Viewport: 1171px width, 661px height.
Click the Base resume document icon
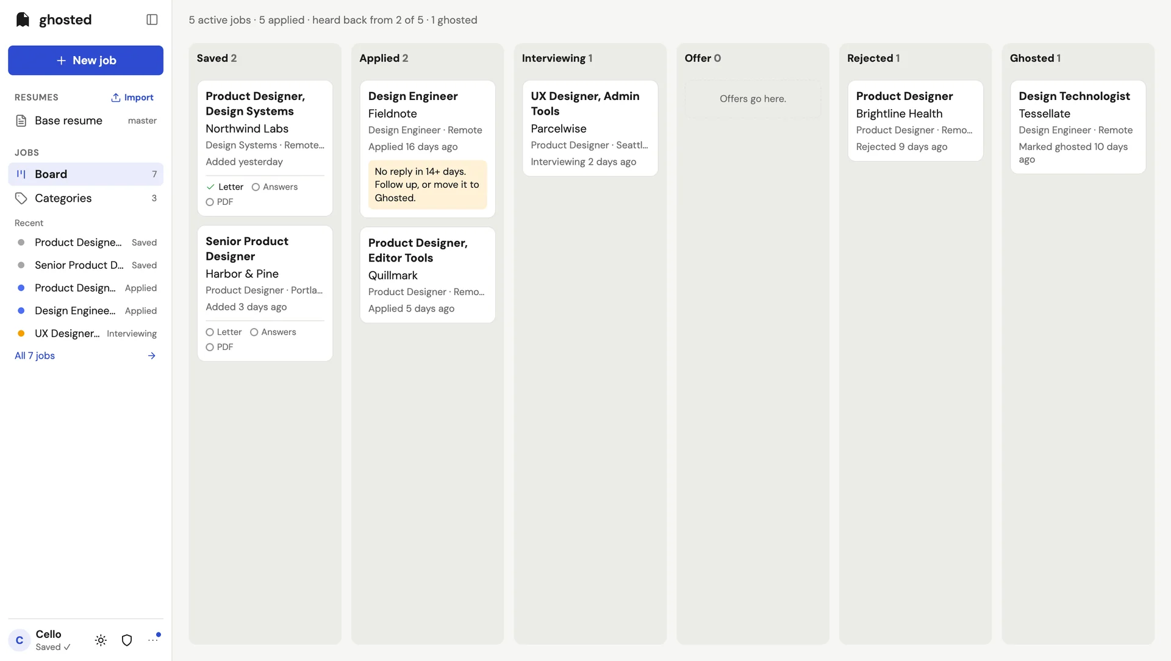(21, 121)
